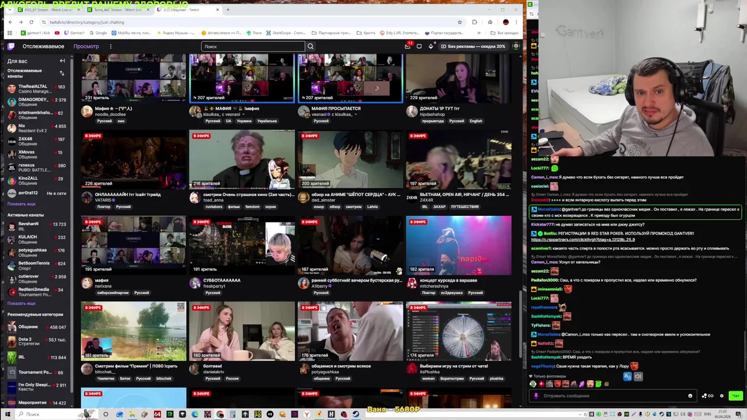Open the RavshanN active channel
This screenshot has width=747, height=420.
tap(37, 226)
